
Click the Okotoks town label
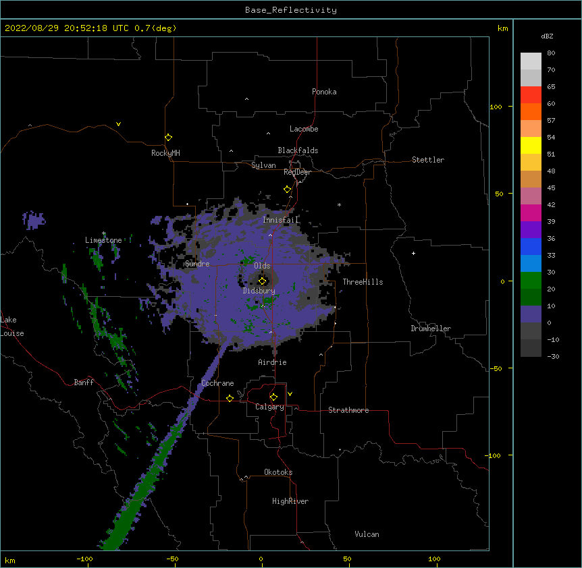point(278,472)
